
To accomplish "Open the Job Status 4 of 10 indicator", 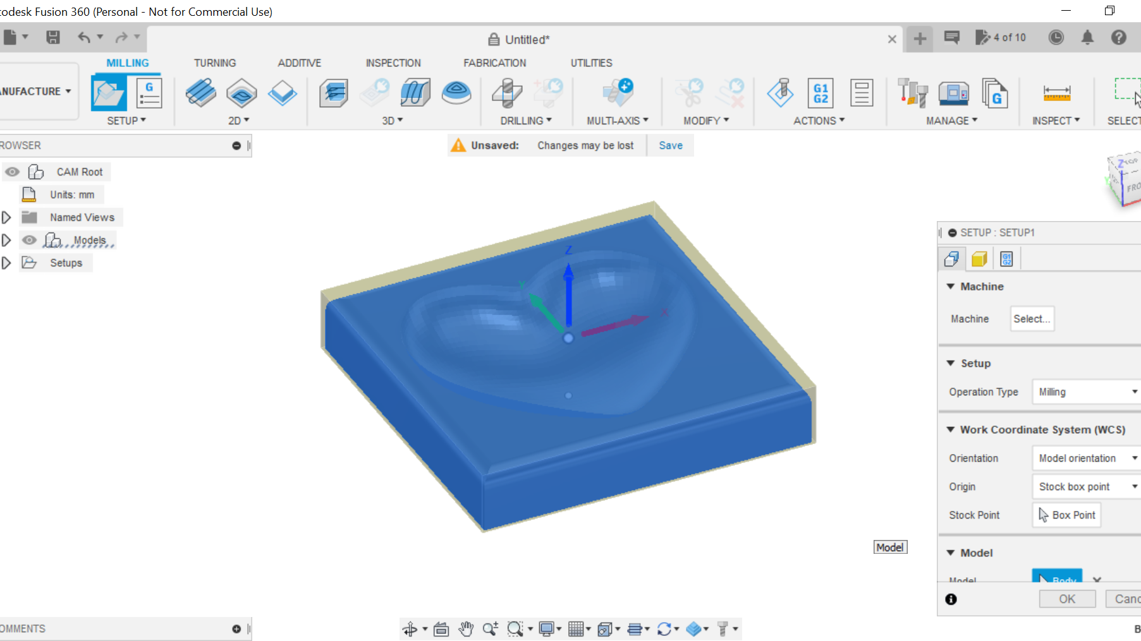I will point(1001,37).
